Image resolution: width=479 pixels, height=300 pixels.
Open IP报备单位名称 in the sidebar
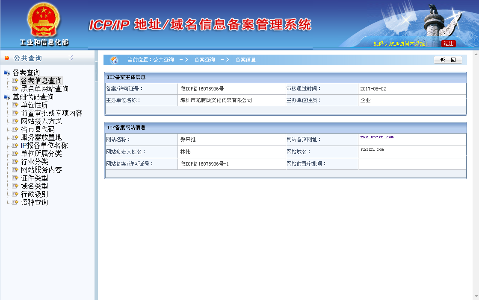click(44, 146)
